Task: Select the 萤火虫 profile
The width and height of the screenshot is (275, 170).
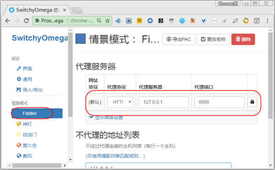Action: tap(27, 145)
